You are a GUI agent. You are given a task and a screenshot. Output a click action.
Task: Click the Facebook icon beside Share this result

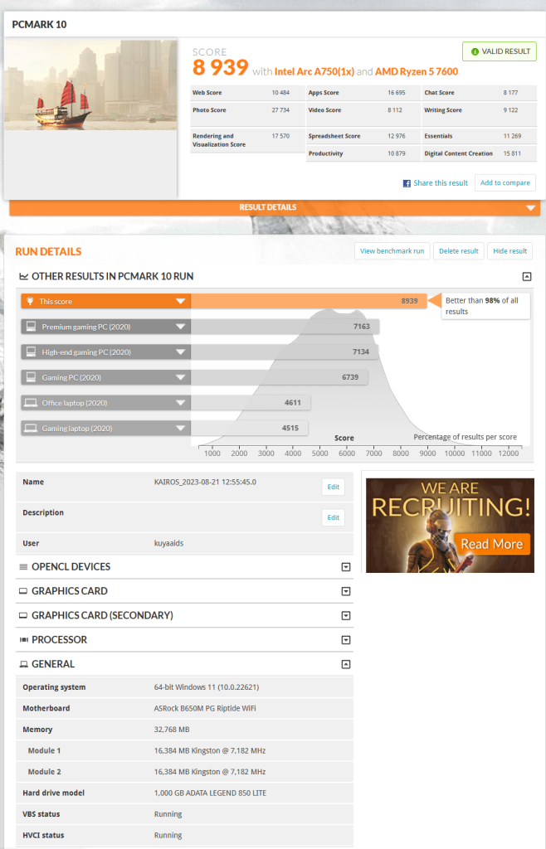coord(407,183)
